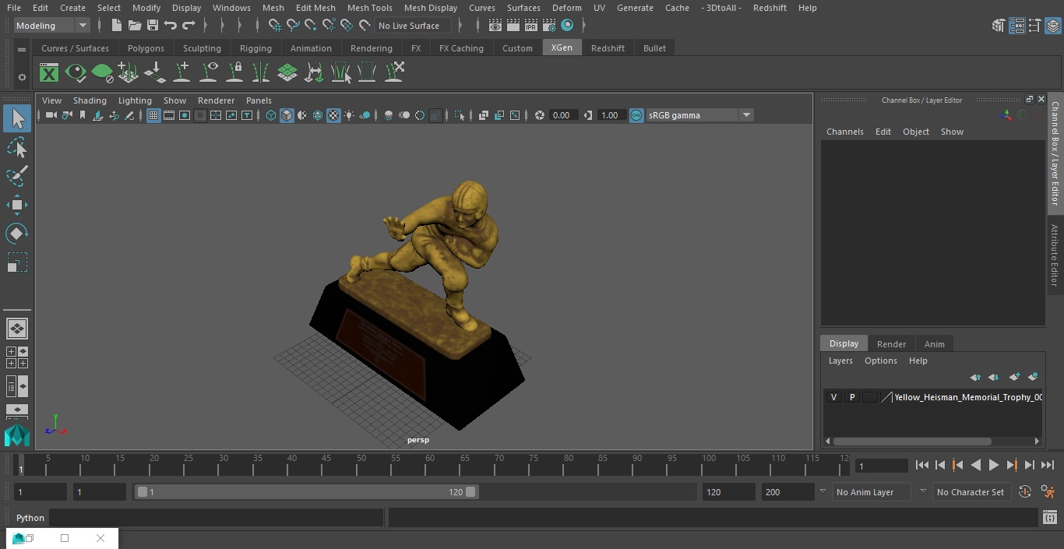Image resolution: width=1064 pixels, height=549 pixels.
Task: Open the viewport Shading menu
Action: tap(90, 100)
